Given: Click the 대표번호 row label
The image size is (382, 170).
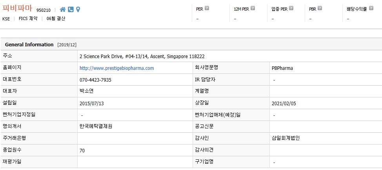Looking at the screenshot, I should coord(12,79).
